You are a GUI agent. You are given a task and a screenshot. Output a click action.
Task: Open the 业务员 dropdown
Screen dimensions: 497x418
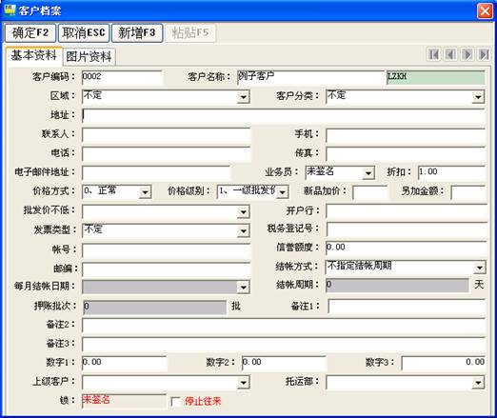pos(368,173)
